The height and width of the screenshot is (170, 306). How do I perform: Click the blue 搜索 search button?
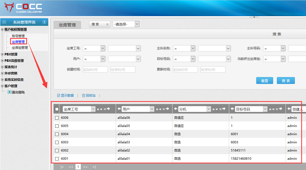click(286, 81)
